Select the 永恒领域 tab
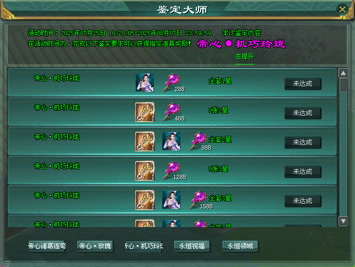This screenshot has height=267, width=355. (240, 246)
